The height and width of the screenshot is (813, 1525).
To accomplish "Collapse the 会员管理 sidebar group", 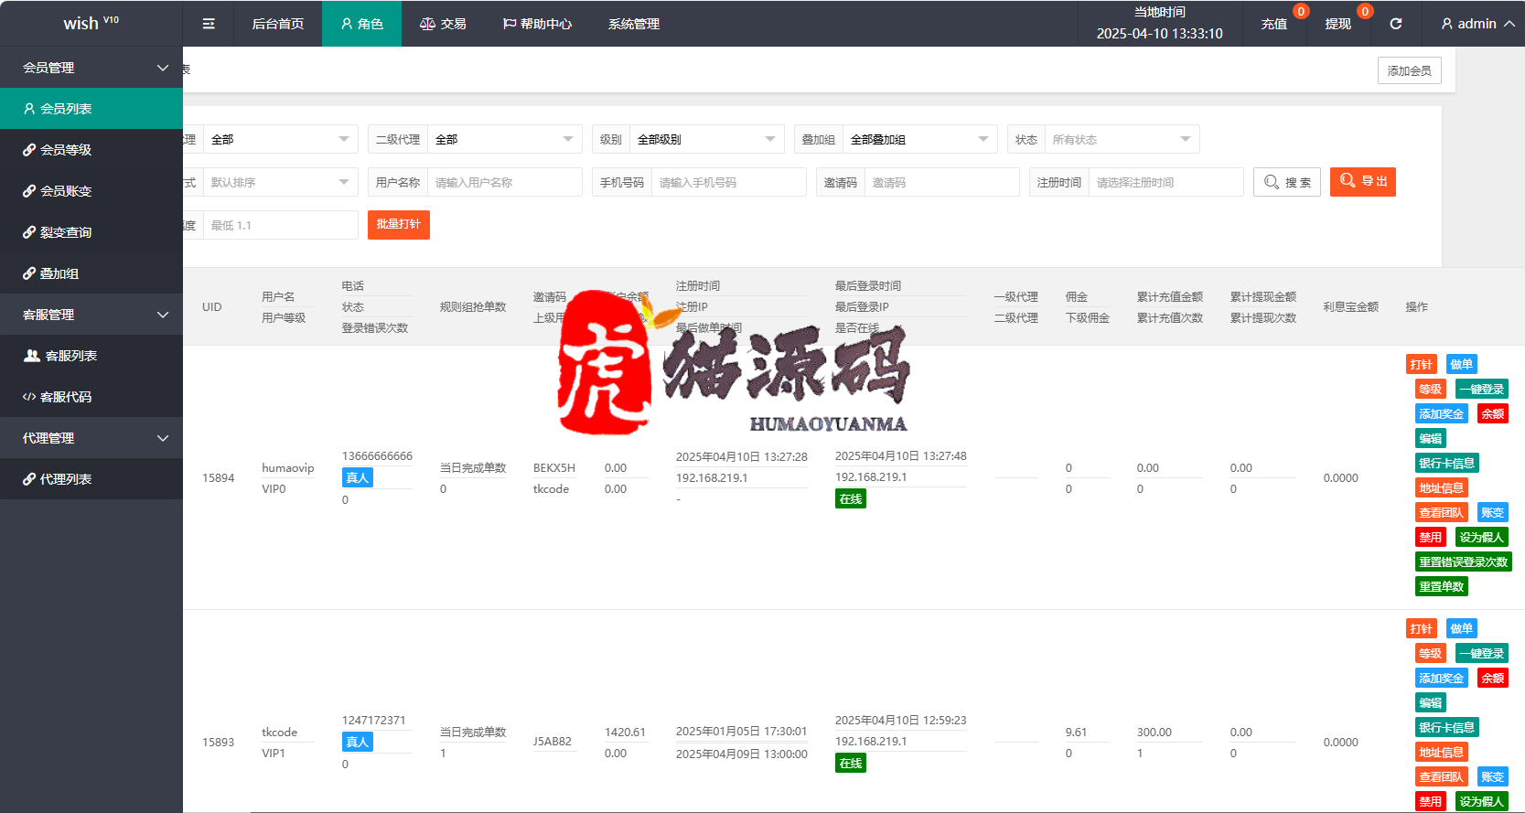I will point(91,68).
